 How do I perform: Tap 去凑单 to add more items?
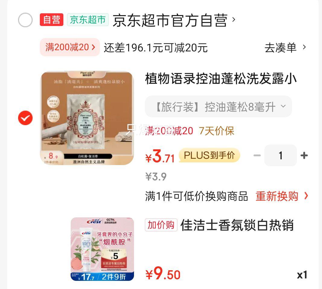[x=281, y=47]
